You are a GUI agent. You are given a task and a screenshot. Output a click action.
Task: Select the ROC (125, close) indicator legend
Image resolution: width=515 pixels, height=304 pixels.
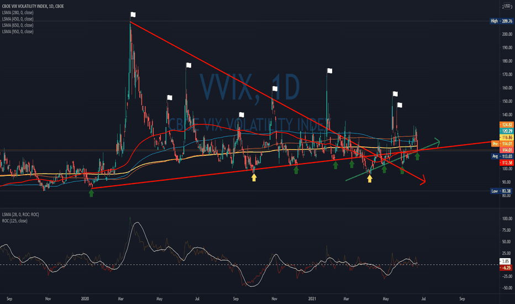[x=15, y=221]
